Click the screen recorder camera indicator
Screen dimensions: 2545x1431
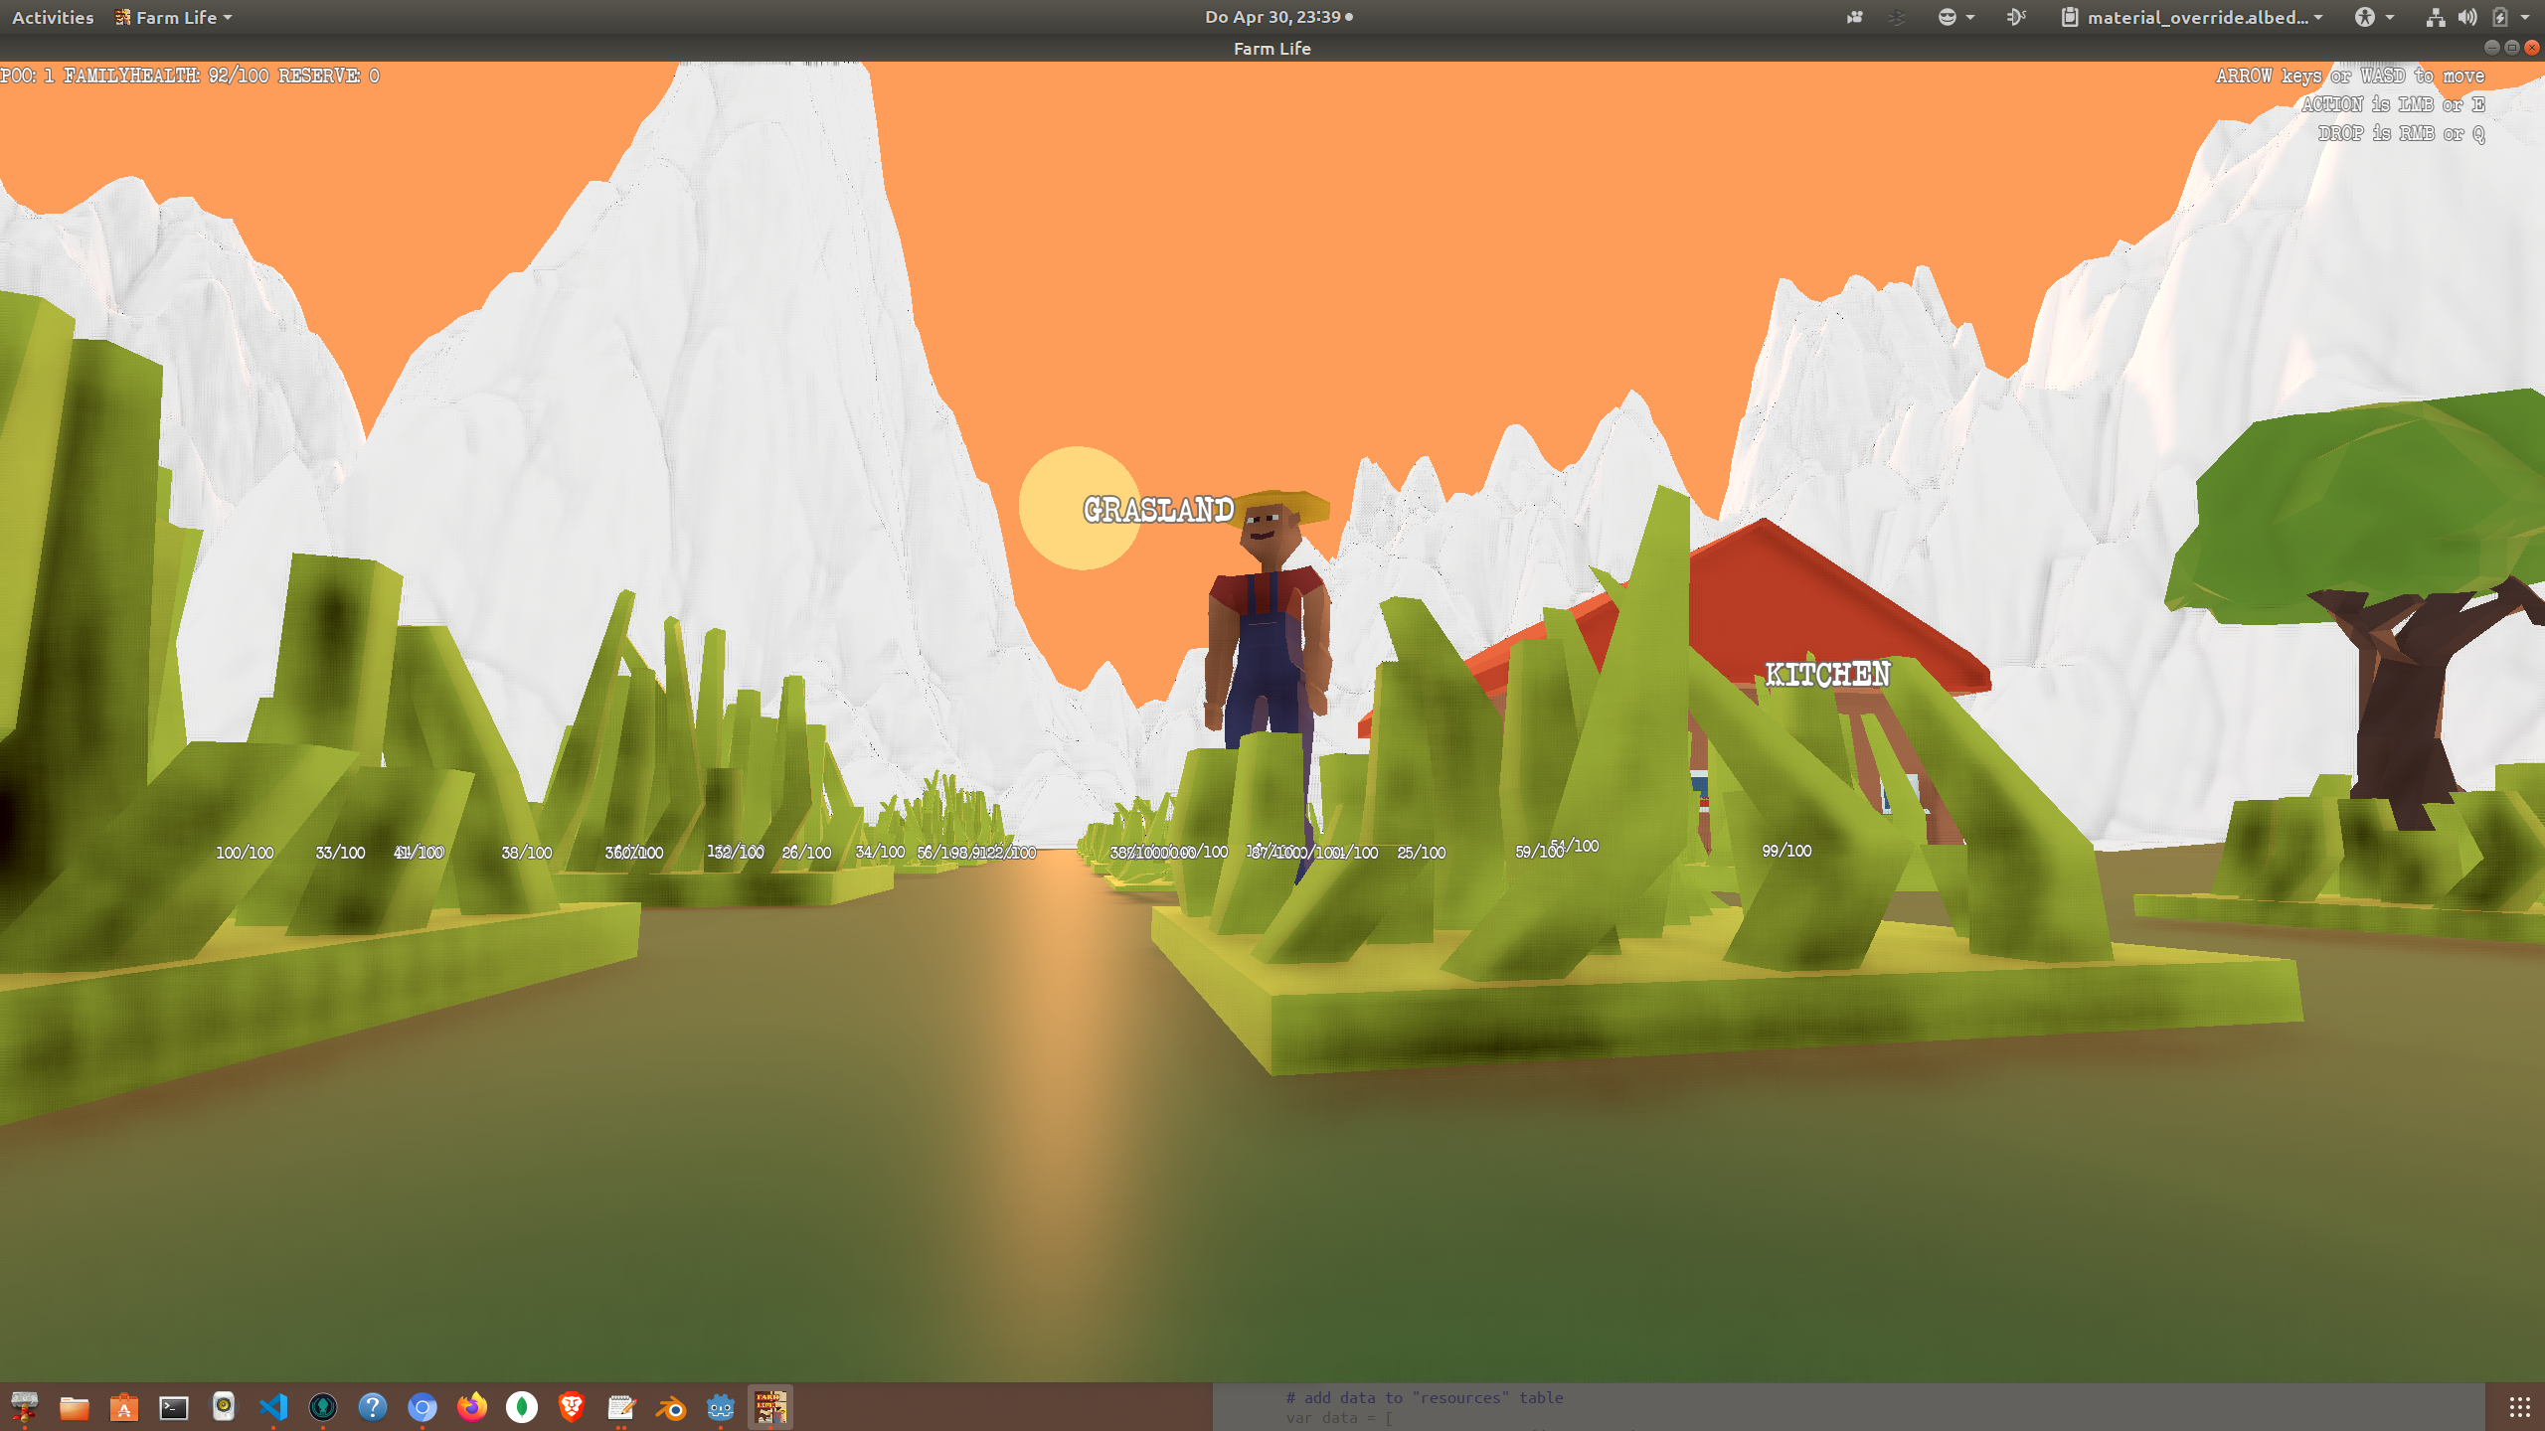tap(1854, 17)
